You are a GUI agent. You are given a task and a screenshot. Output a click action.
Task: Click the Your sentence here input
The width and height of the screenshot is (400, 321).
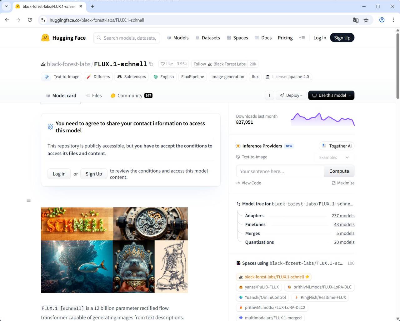tap(280, 171)
